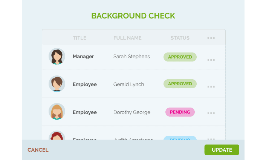Click Sarah Stephens' avatar icon
266x160 pixels.
[57, 56]
